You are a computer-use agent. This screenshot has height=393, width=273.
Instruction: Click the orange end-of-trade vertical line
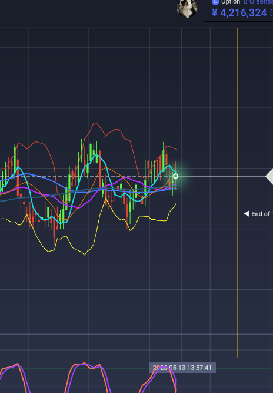pos(237,193)
